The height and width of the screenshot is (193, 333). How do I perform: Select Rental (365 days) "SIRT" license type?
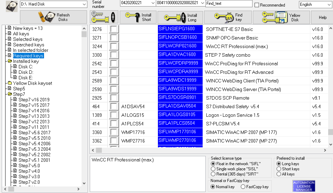pos(213,174)
